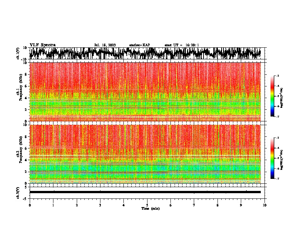Click the station=KAP label
Viewport: 298px width, 230px height.
coord(140,45)
